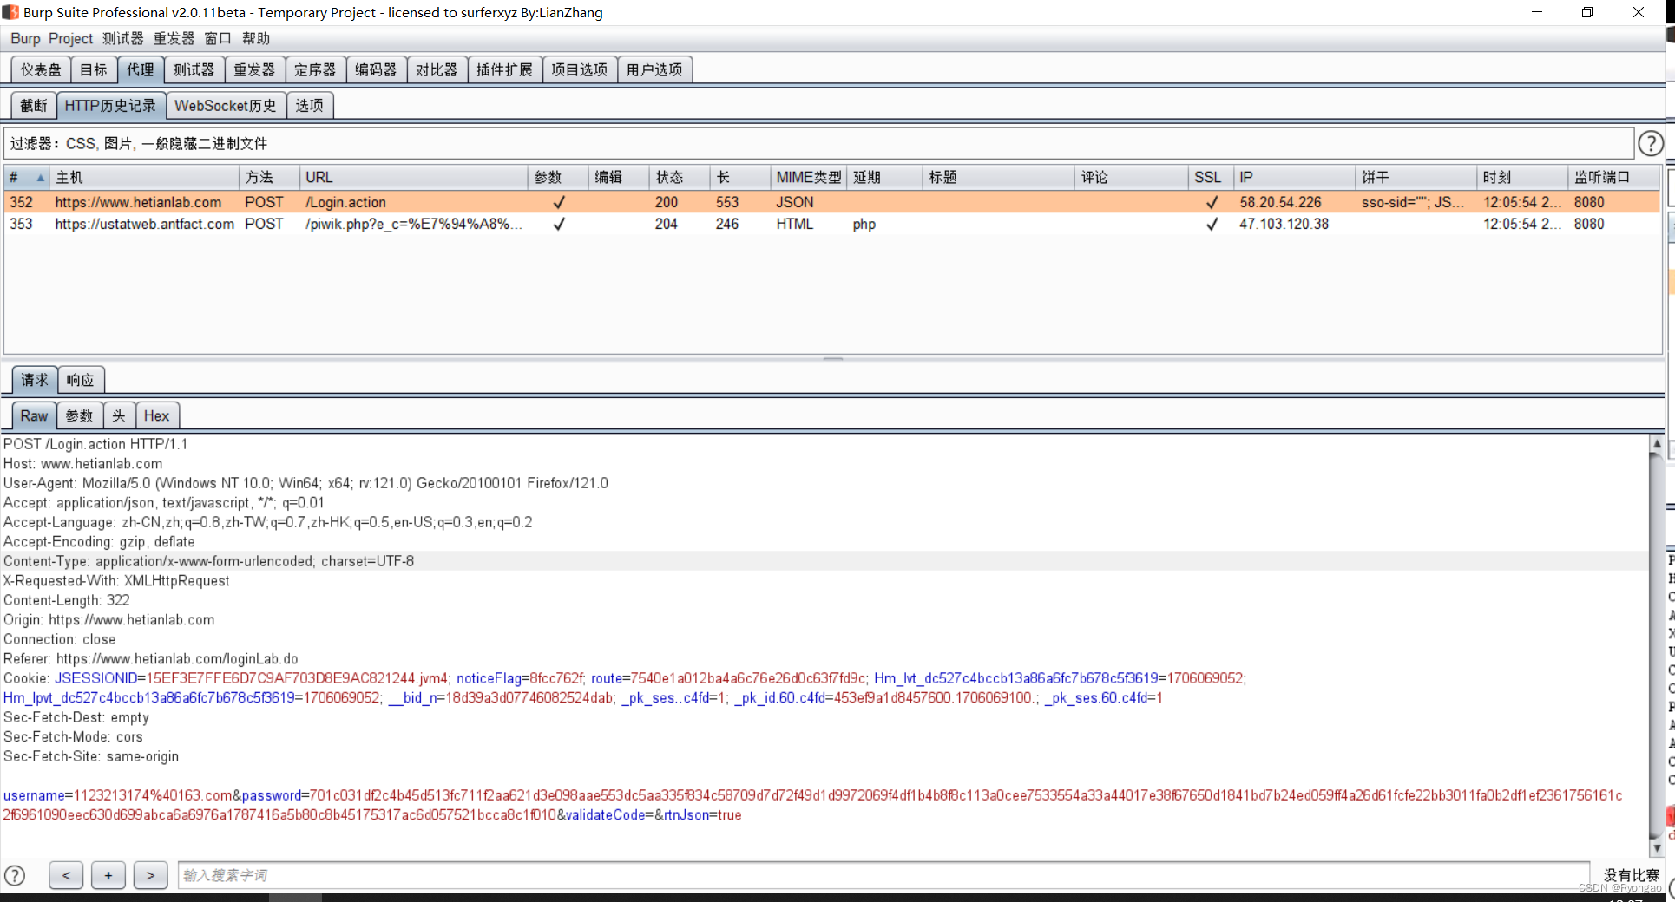
Task: Click the request scrollbar down arrow
Action: pyautogui.click(x=1656, y=848)
